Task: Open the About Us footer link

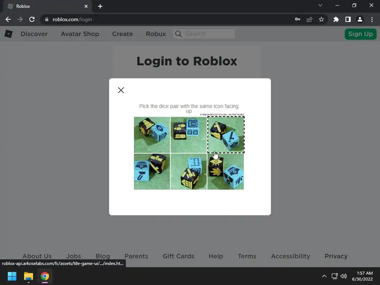Action: (37, 256)
